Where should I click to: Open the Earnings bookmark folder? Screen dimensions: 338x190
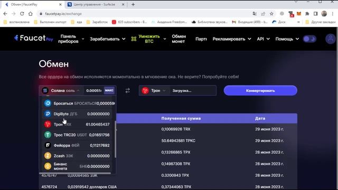97,22
